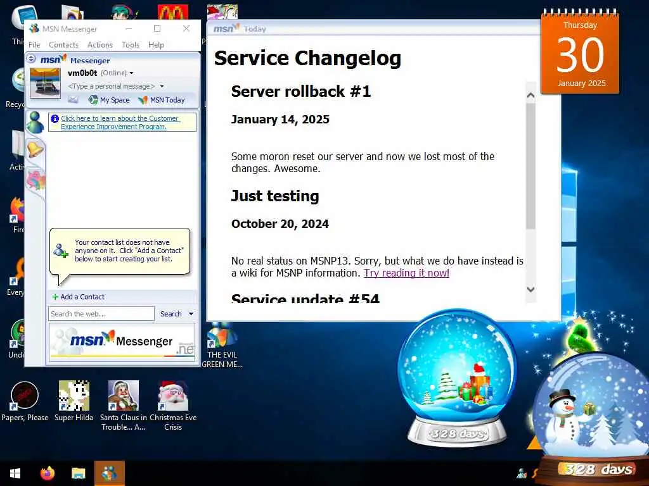Open the Search options dropdown arrow
Image resolution: width=649 pixels, height=486 pixels.
coord(191,314)
